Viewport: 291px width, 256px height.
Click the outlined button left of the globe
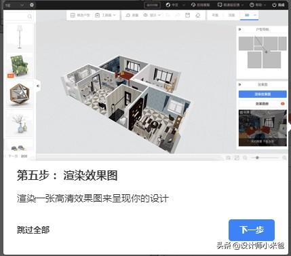click(x=152, y=5)
